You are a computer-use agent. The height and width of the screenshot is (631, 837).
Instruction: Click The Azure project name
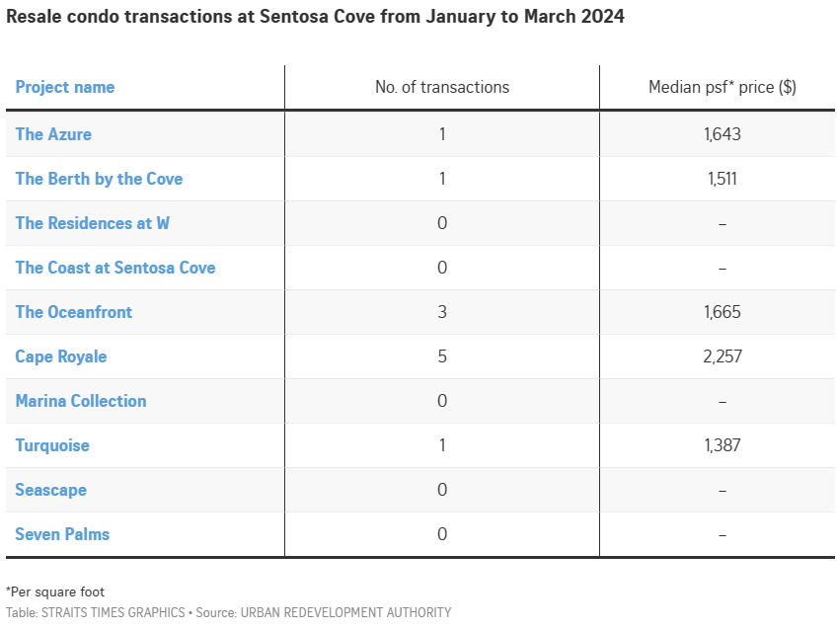point(53,134)
